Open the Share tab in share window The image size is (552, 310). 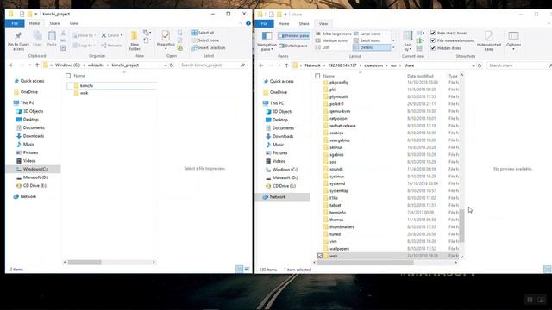pos(304,23)
